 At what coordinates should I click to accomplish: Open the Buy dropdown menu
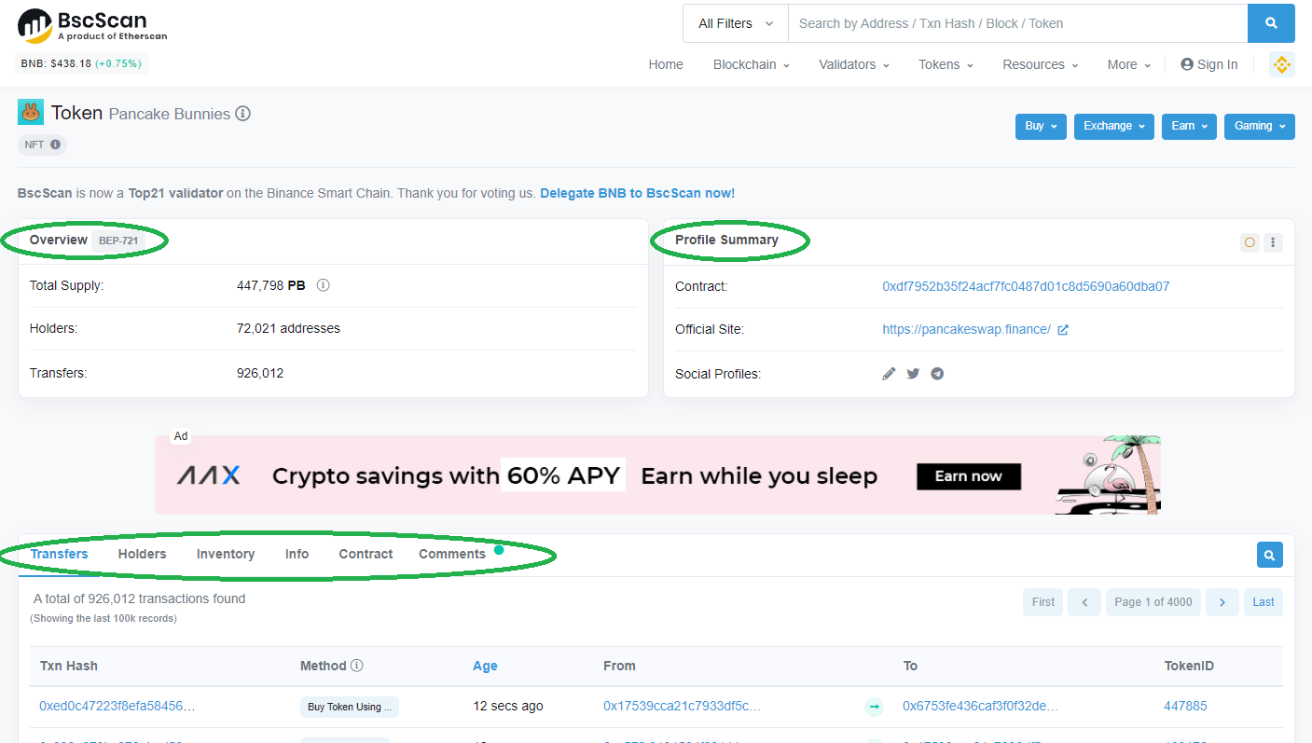pos(1041,126)
